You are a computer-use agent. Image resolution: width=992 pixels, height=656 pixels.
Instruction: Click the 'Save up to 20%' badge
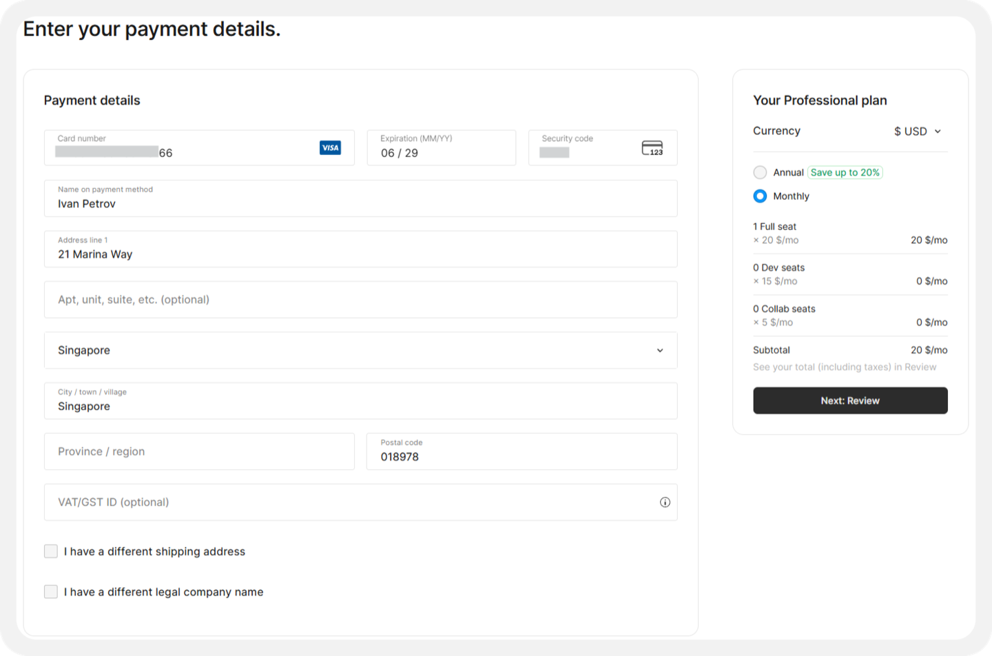pos(845,172)
